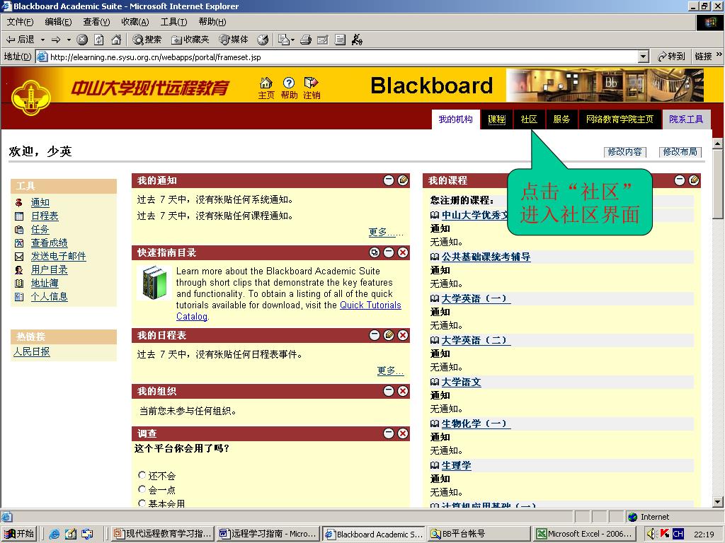725x543 pixels.
Task: Switch to the 课程 tab
Action: [x=496, y=119]
